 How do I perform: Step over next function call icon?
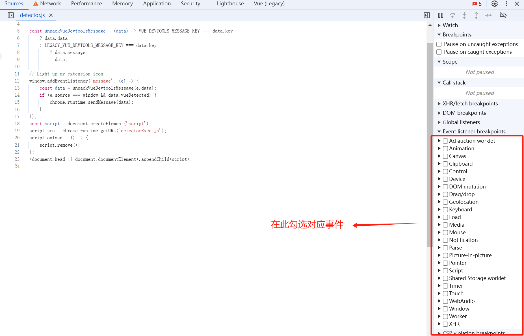tap(452, 15)
